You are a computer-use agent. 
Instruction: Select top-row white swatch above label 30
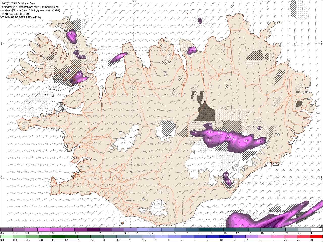(316, 229)
